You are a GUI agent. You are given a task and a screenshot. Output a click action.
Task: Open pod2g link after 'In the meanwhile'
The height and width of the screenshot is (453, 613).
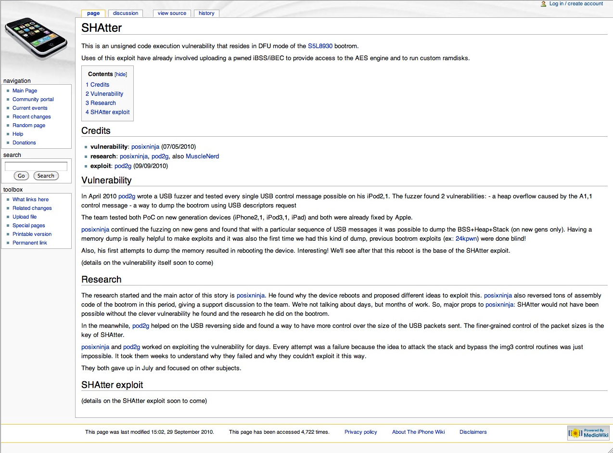point(141,326)
